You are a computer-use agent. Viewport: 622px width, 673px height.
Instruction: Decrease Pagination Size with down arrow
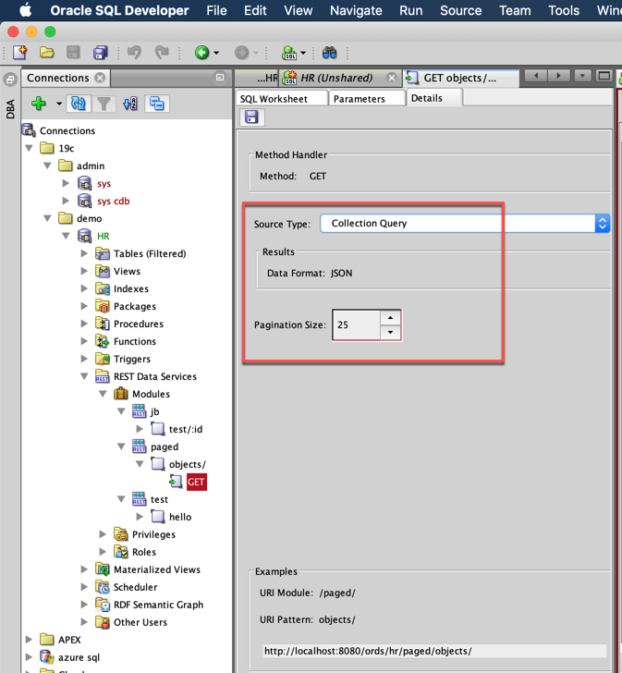[x=390, y=332]
